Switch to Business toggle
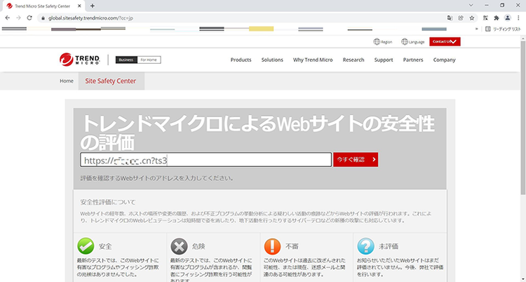 [x=126, y=60]
